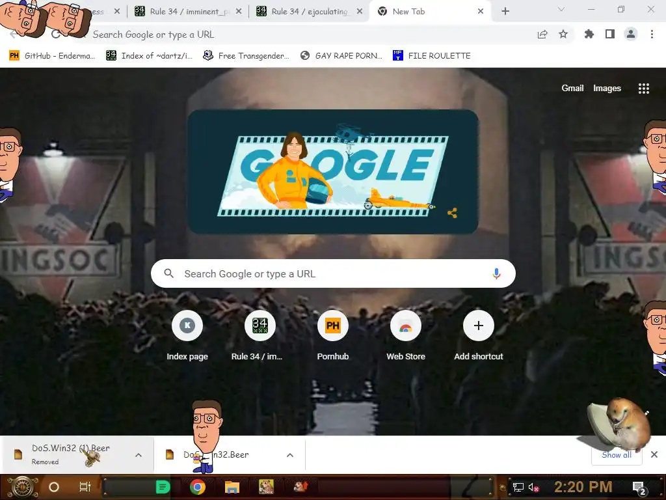Open Task View on taskbar

[85, 487]
